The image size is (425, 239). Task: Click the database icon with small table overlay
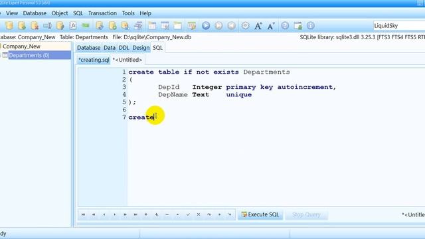125,26
